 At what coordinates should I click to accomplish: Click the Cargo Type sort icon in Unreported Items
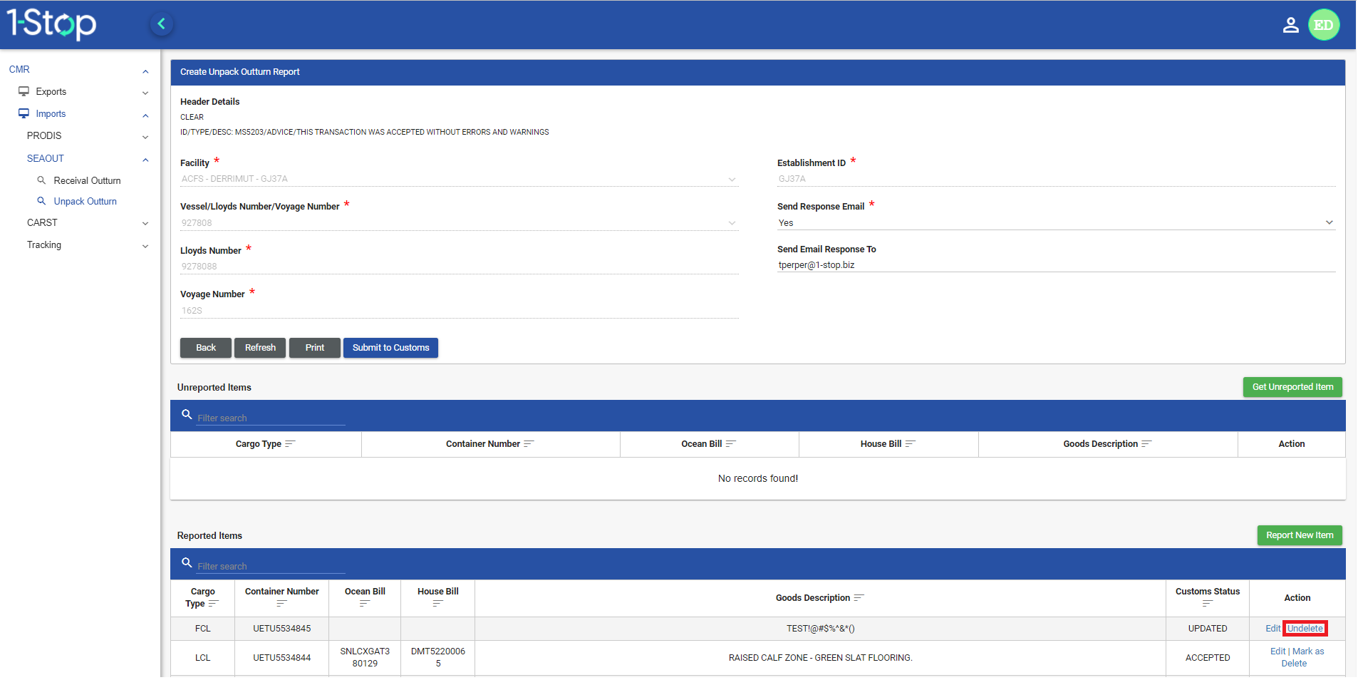(290, 444)
